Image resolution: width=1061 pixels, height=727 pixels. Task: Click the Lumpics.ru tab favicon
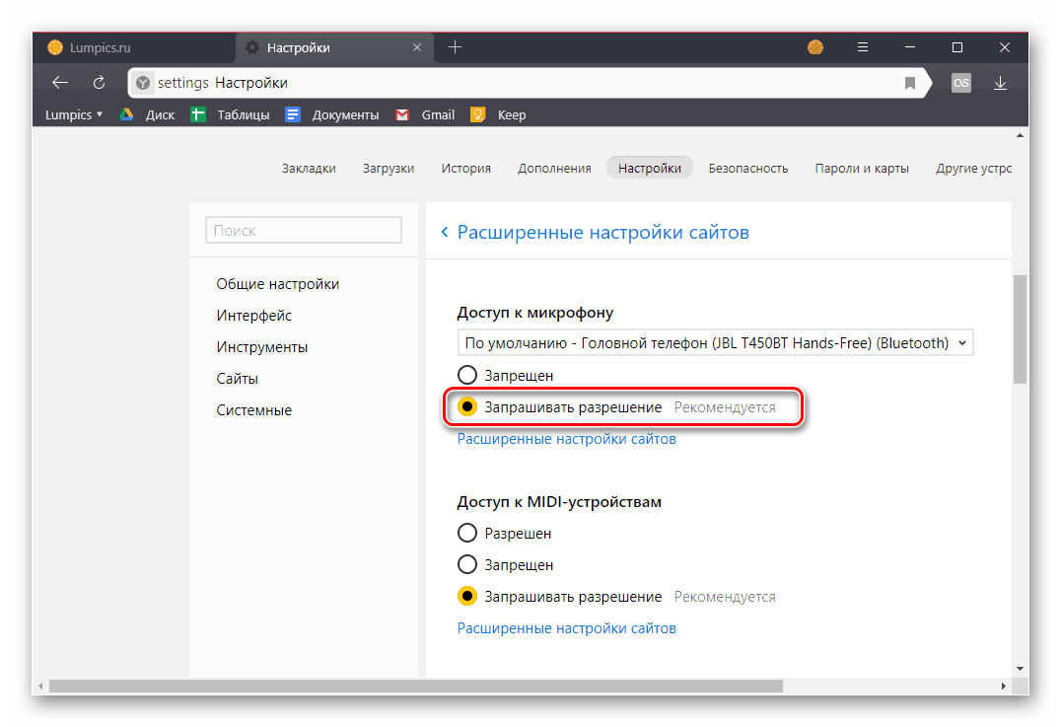(x=55, y=47)
